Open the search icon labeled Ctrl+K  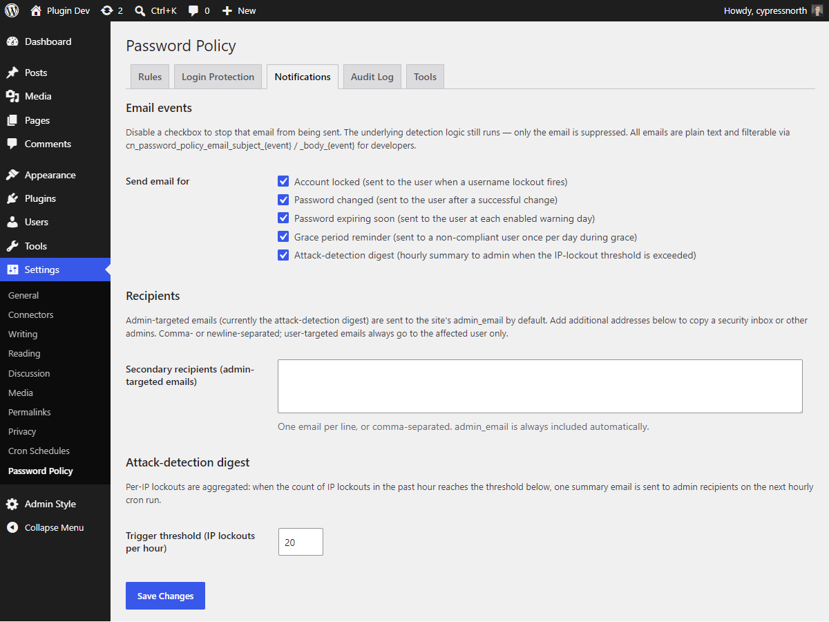coord(140,10)
